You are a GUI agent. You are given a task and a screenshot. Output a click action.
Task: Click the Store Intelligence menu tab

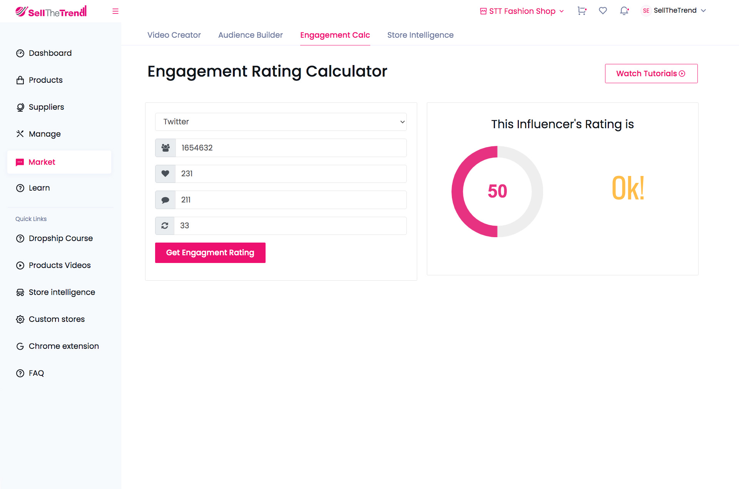coord(420,35)
